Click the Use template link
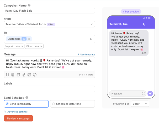 coord(88,55)
